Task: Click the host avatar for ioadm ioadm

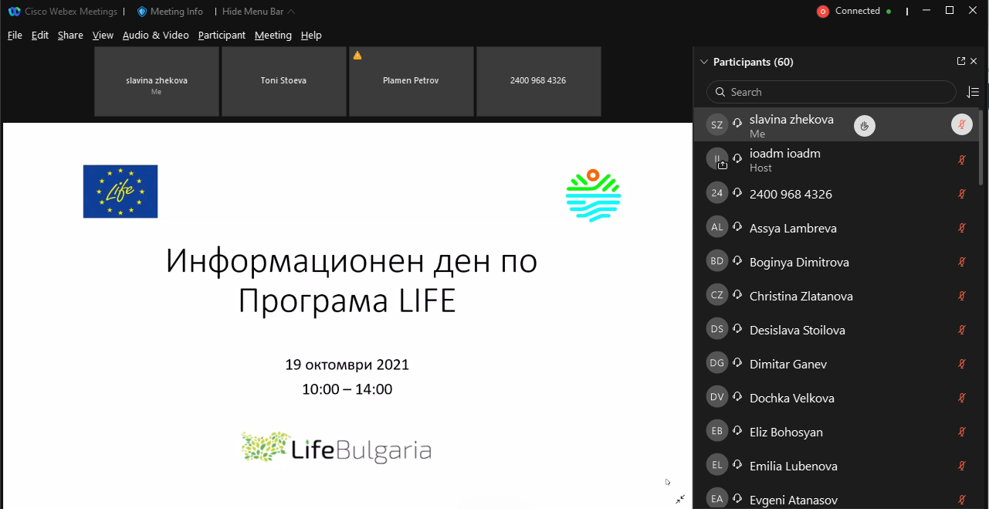Action: 717,159
